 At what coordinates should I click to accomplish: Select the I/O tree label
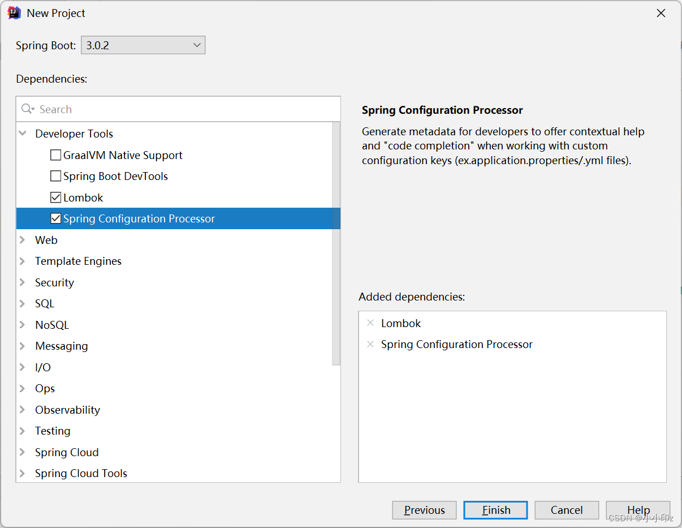pyautogui.click(x=43, y=367)
